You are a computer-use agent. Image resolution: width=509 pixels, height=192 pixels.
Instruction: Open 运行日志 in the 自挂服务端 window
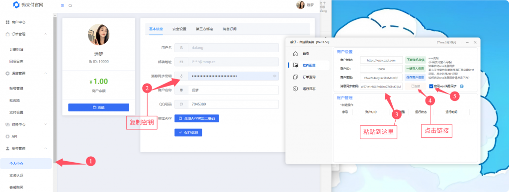click(309, 89)
